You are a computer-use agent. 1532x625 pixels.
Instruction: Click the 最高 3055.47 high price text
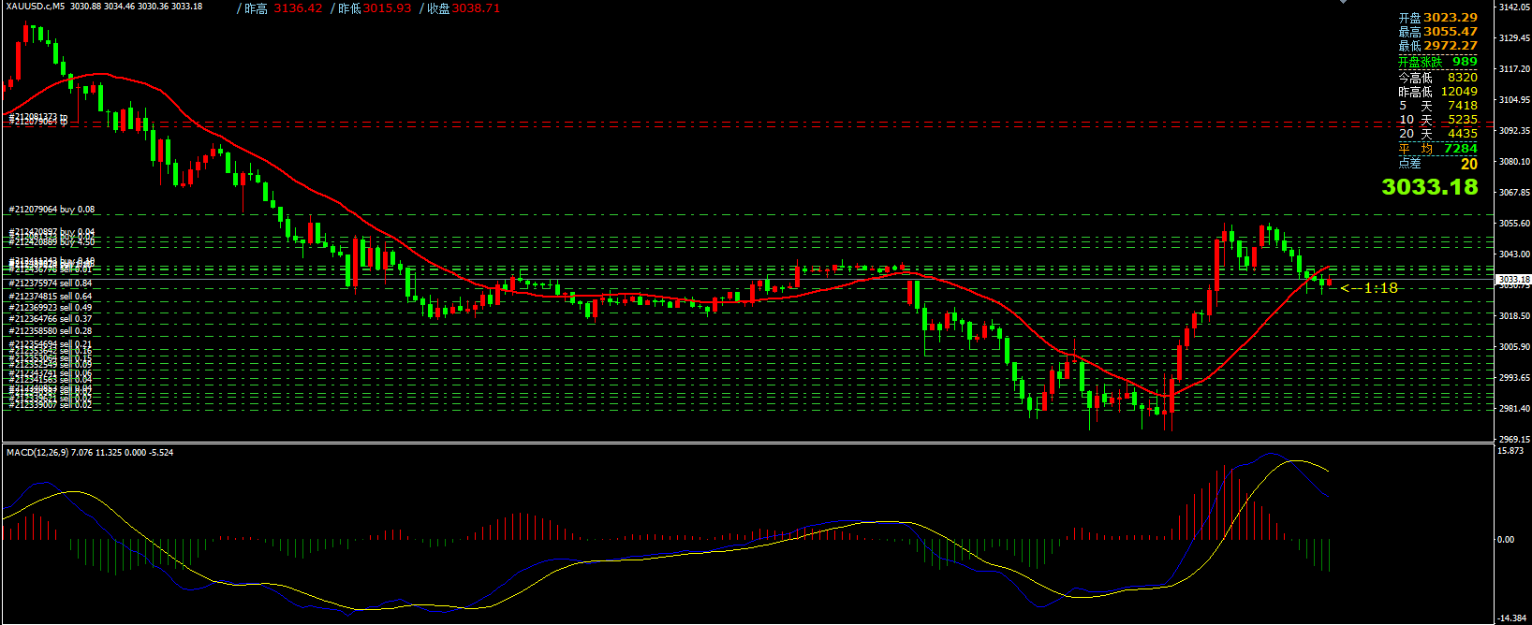pyautogui.click(x=1437, y=32)
